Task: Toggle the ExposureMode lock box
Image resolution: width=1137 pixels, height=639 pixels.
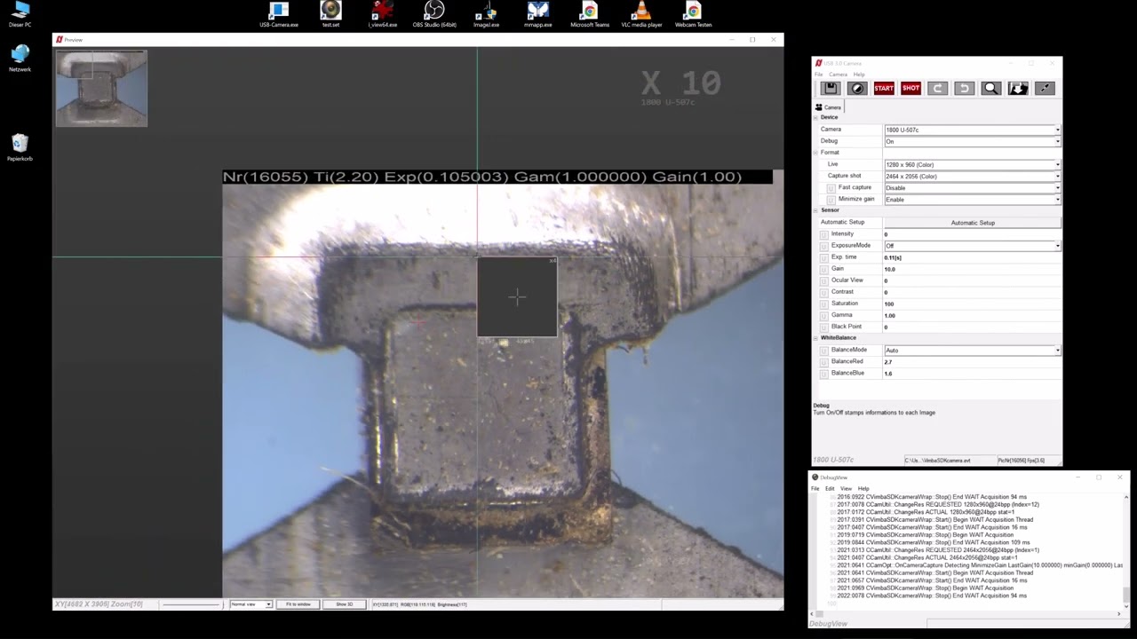Action: pyautogui.click(x=824, y=246)
